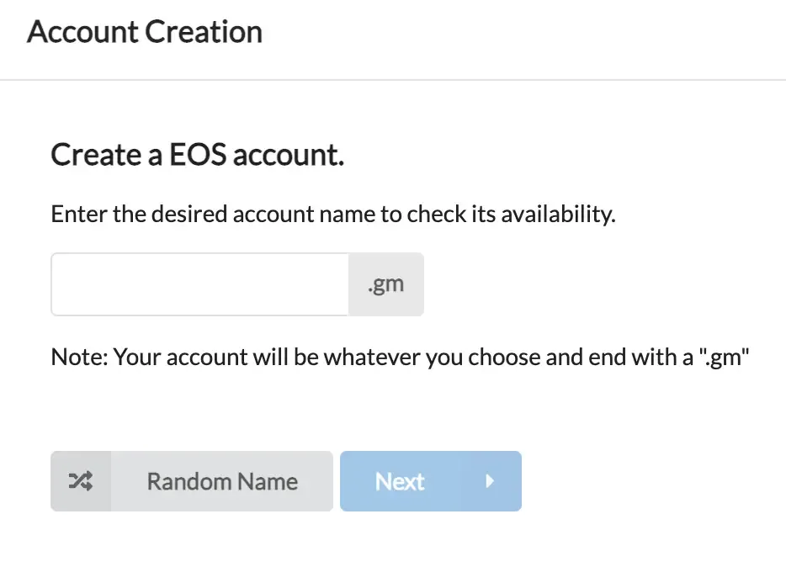Click the Account Creation page title

click(x=144, y=32)
